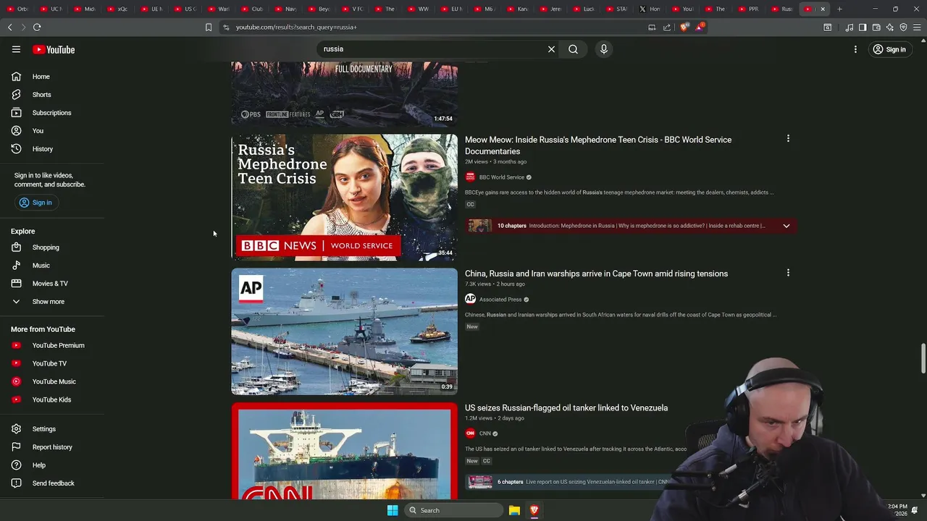Open Brave Rewards triangle icon

point(700,27)
